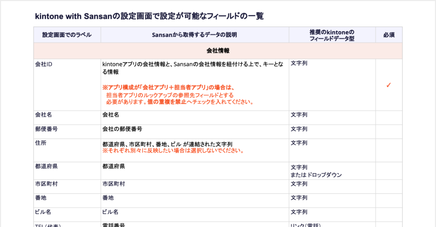Viewport: 436px width, 227px height.
Task: Click the page title about kintone with Sansan
Action: point(149,16)
